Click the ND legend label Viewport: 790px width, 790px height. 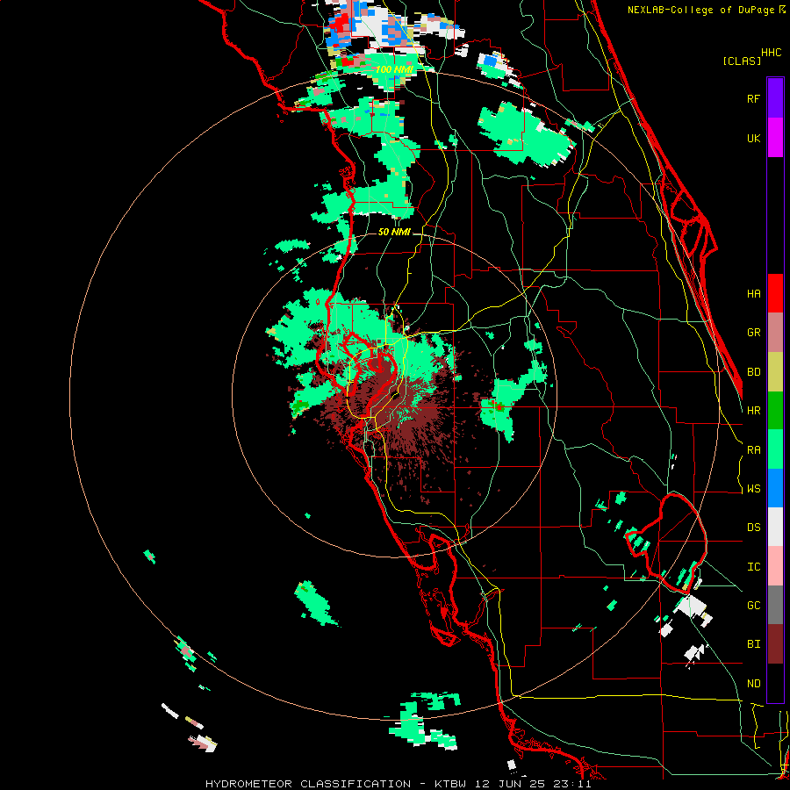click(x=753, y=684)
